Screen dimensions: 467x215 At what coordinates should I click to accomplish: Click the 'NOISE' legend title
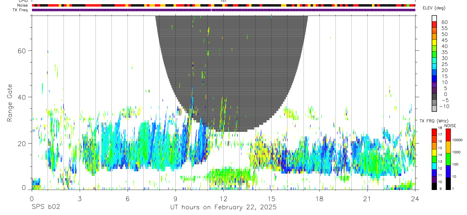click(450, 126)
